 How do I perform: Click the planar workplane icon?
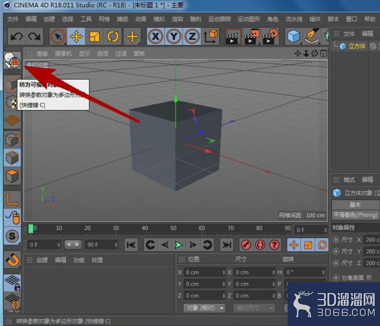tap(12, 301)
